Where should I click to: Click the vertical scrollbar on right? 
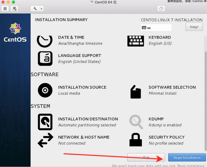pos(206,101)
